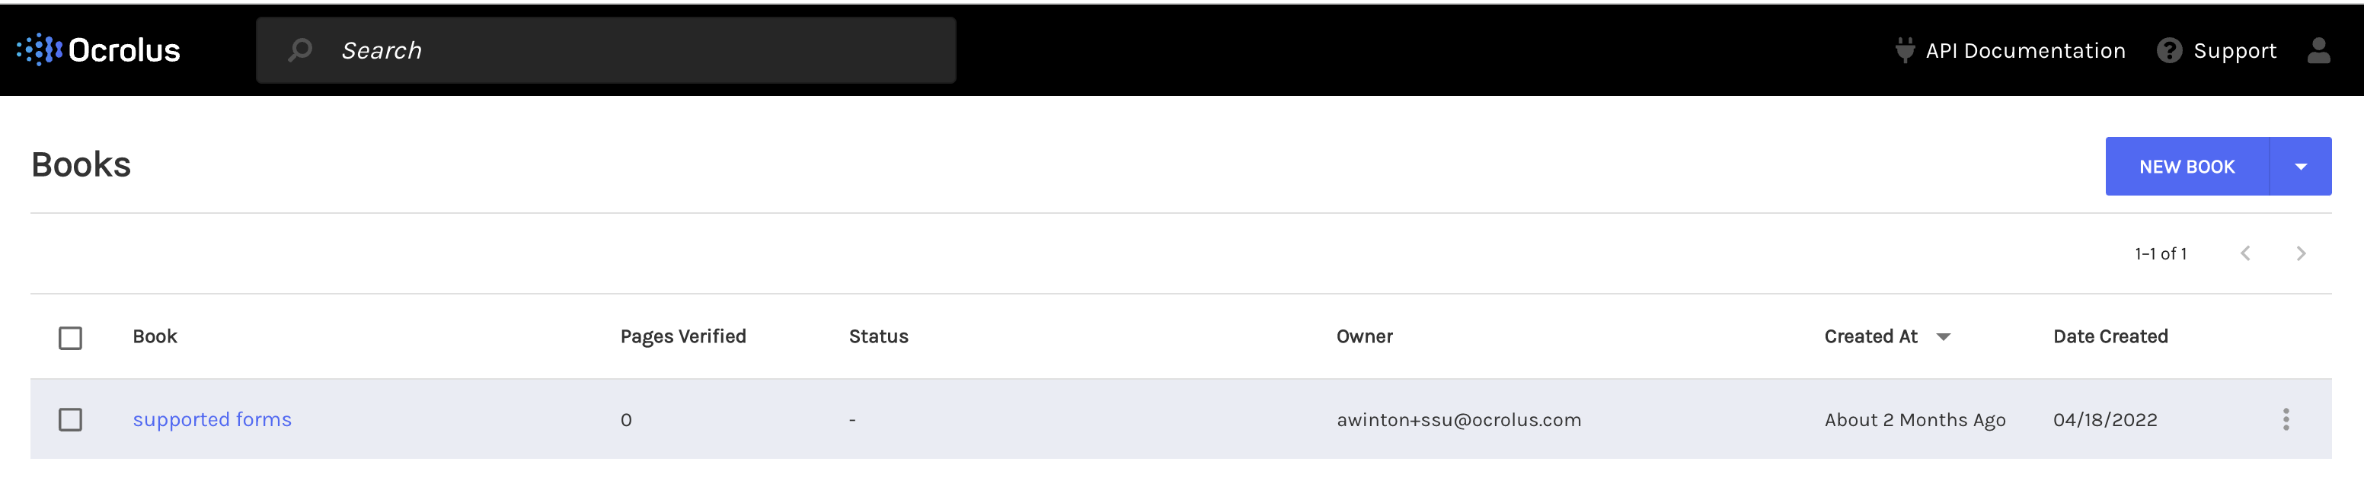This screenshot has height=487, width=2364.
Task: Click the search magnifier icon
Action: pos(300,50)
